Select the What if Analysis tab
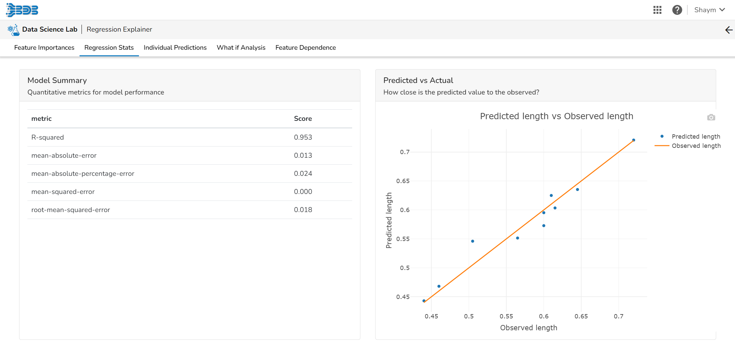Viewport: 735px width, 350px height. coord(241,47)
